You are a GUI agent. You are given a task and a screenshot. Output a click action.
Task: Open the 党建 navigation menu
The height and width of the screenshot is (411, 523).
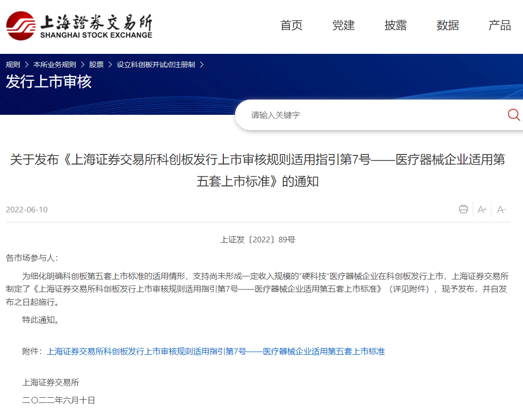coord(343,25)
